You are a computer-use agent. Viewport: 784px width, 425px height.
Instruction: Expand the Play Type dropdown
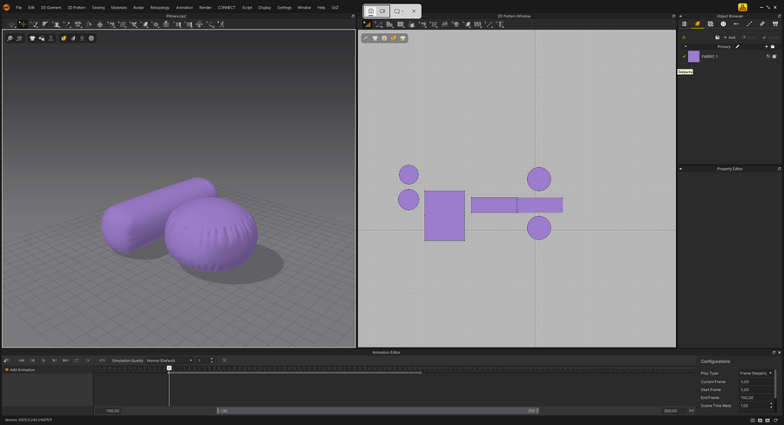pos(755,373)
